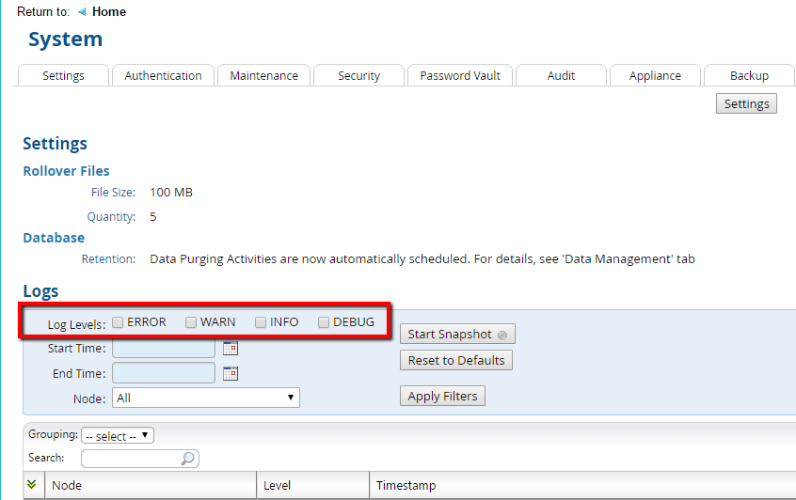This screenshot has height=500, width=796.
Task: Open the End Time calendar picker
Action: [x=231, y=373]
